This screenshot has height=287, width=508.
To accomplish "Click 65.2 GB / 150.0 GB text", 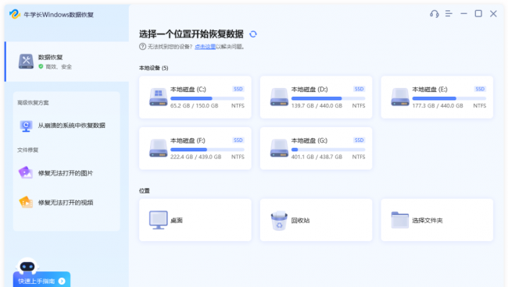I will click(x=194, y=106).
